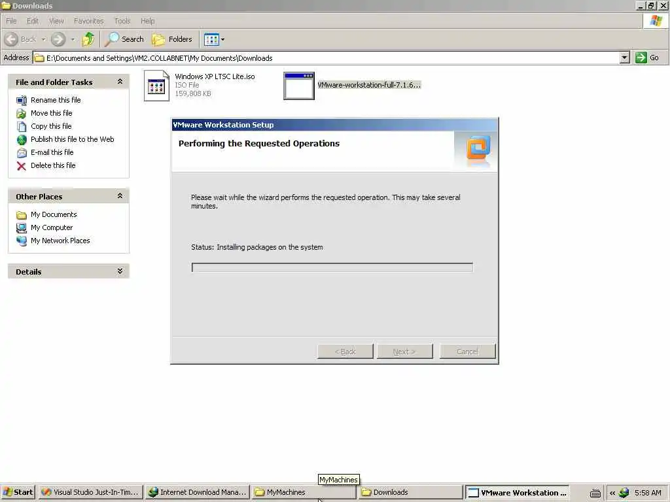670x502 pixels.
Task: Click Copy this file link
Action: coord(51,126)
